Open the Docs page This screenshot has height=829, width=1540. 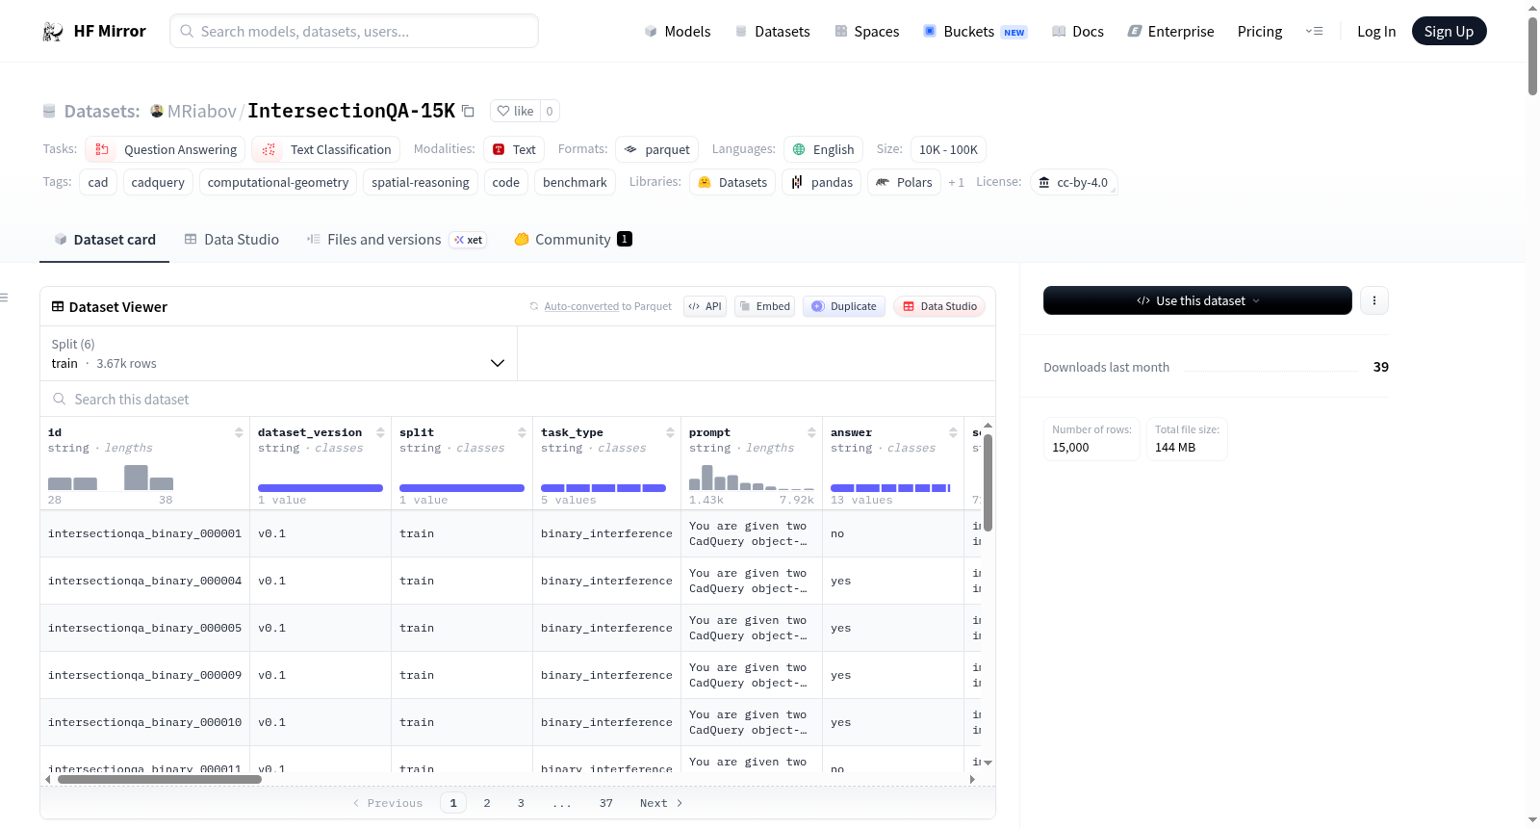click(1078, 31)
